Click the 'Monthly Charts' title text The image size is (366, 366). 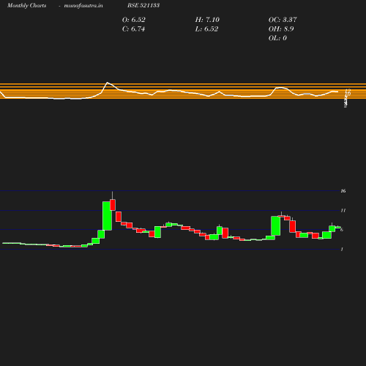point(26,5)
